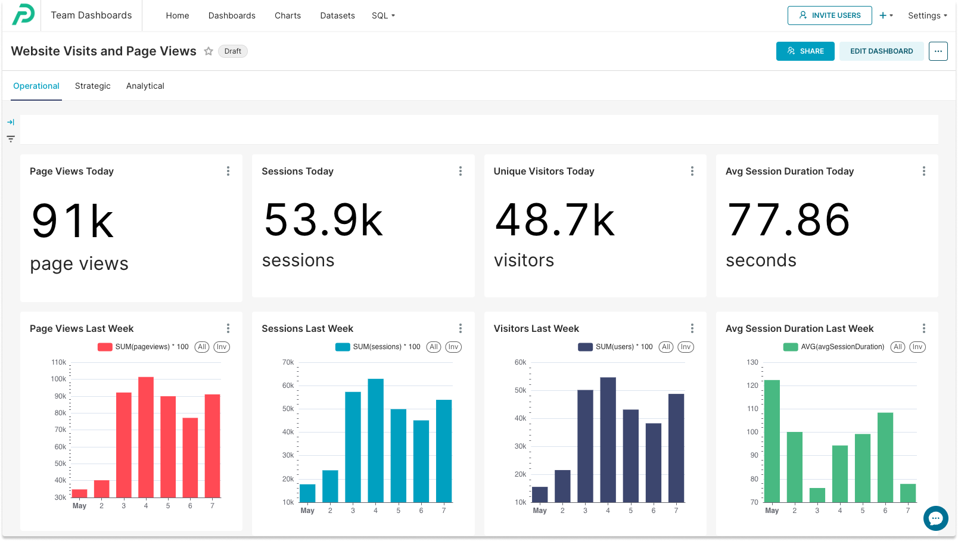Click the Draft status badge

pos(232,51)
